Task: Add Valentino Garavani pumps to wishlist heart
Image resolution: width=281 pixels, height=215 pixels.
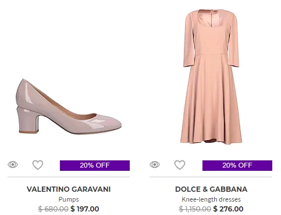Action: (x=38, y=165)
